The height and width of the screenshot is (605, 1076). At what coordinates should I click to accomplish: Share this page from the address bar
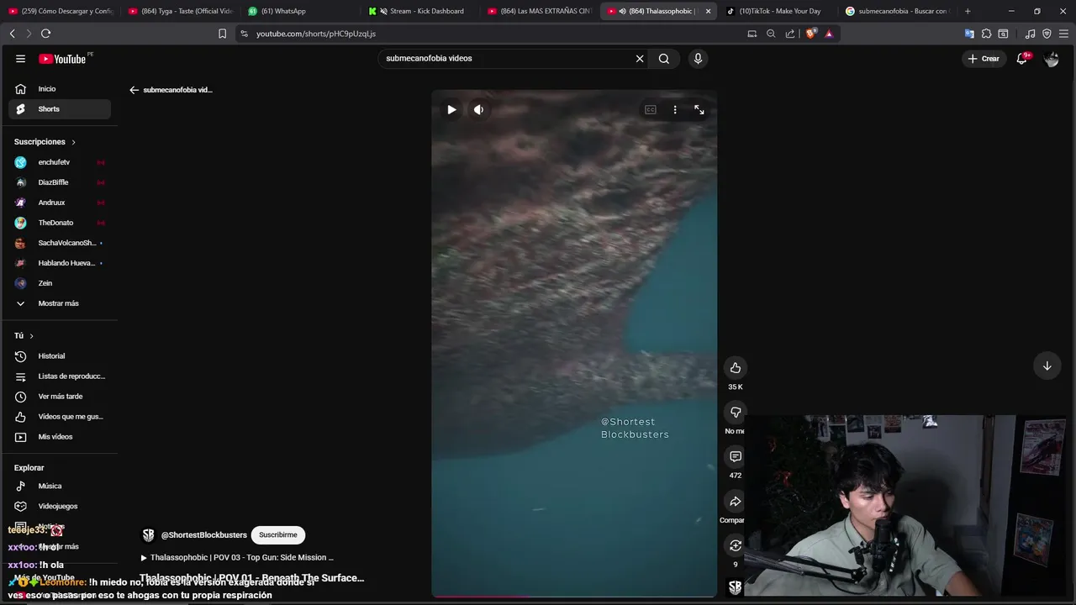pyautogui.click(x=790, y=34)
